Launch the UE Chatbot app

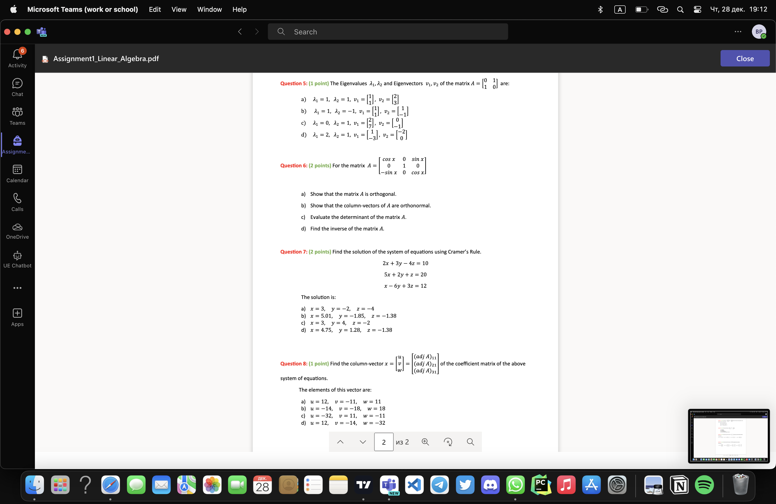point(17,259)
